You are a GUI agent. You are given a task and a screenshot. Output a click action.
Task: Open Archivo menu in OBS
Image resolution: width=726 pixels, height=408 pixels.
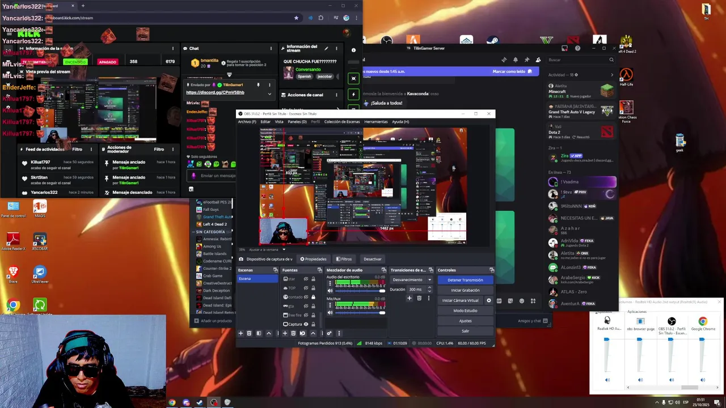coord(247,122)
